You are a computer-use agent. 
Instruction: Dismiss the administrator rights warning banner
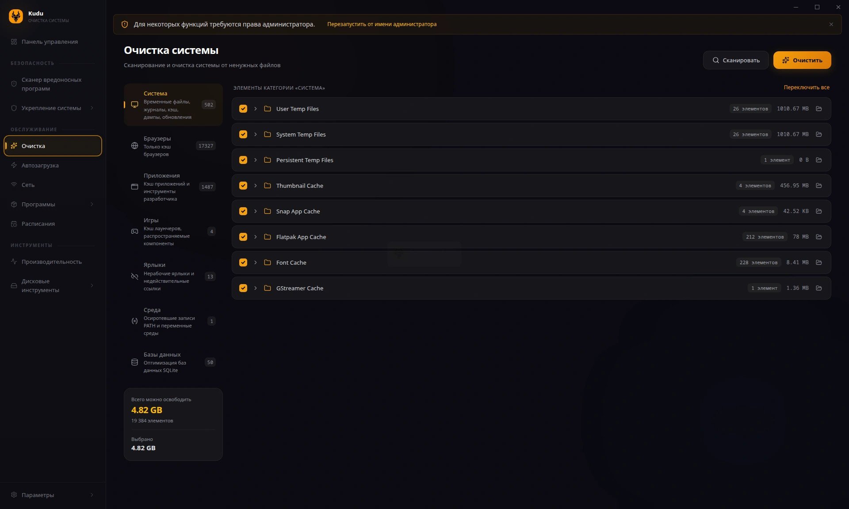point(831,24)
